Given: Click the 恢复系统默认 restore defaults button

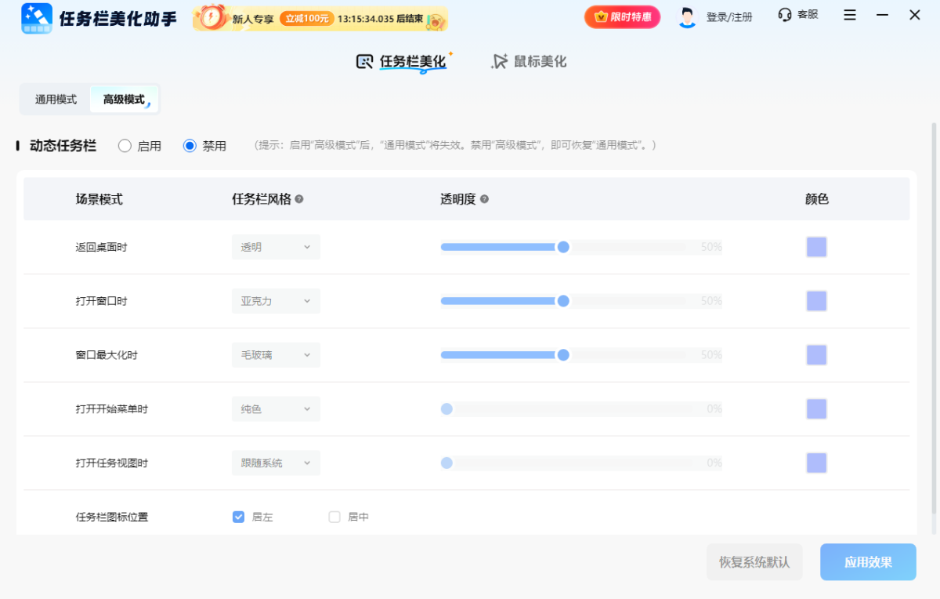Looking at the screenshot, I should (x=754, y=561).
